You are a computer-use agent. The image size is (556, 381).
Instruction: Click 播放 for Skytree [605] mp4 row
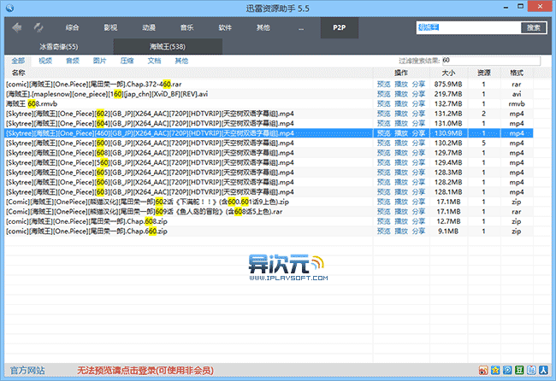coord(401,173)
